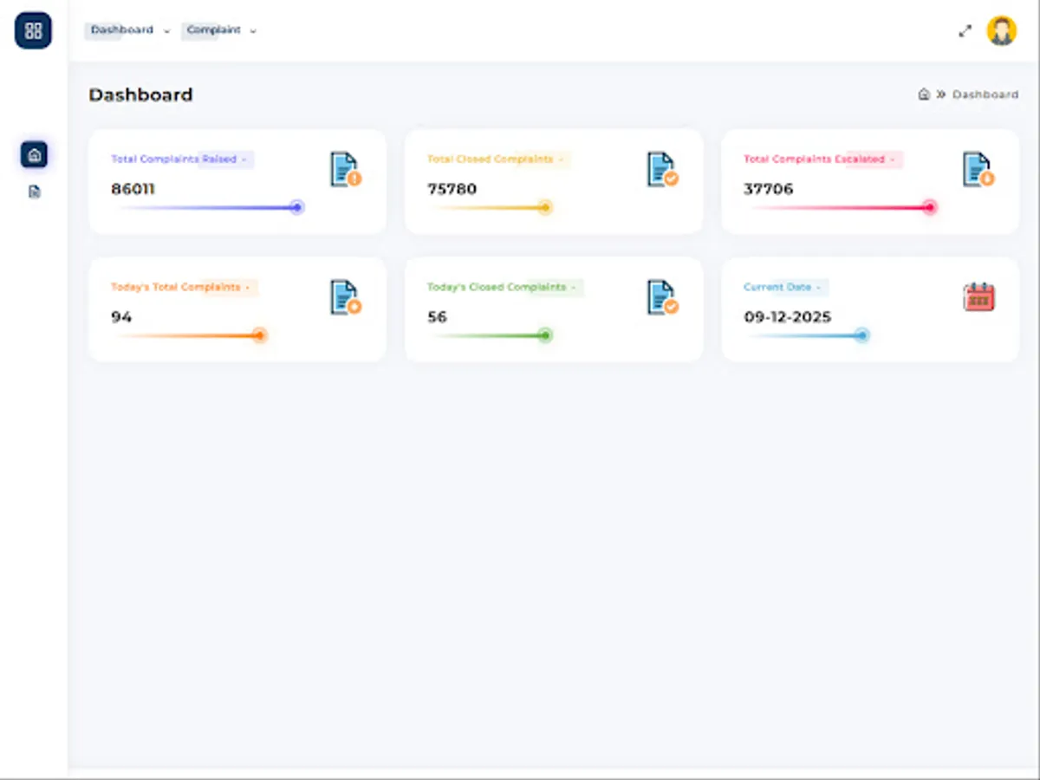1040x780 pixels.
Task: Open the Total Complaints Raised card dropdown
Action: click(244, 159)
